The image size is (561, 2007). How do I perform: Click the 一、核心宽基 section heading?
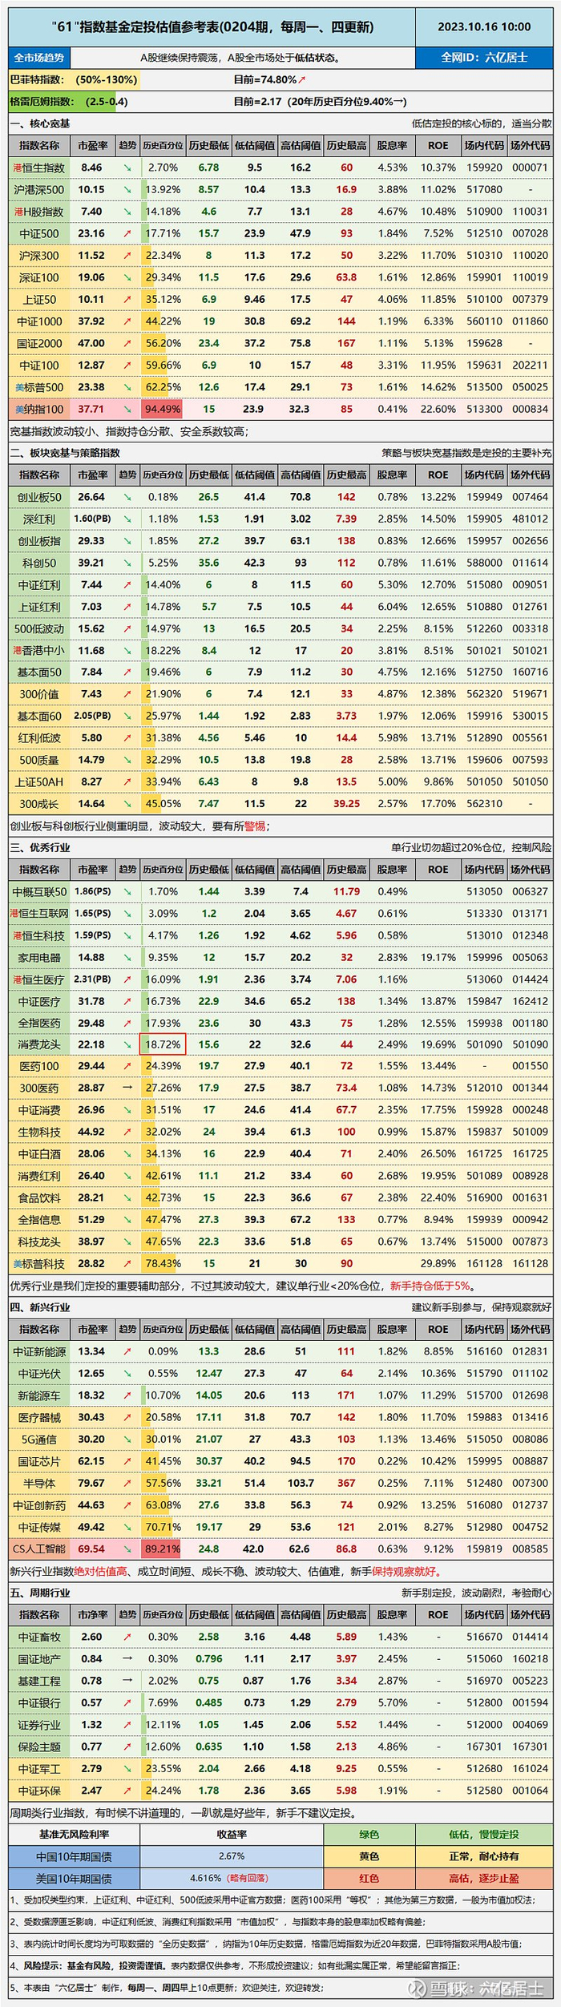[40, 123]
